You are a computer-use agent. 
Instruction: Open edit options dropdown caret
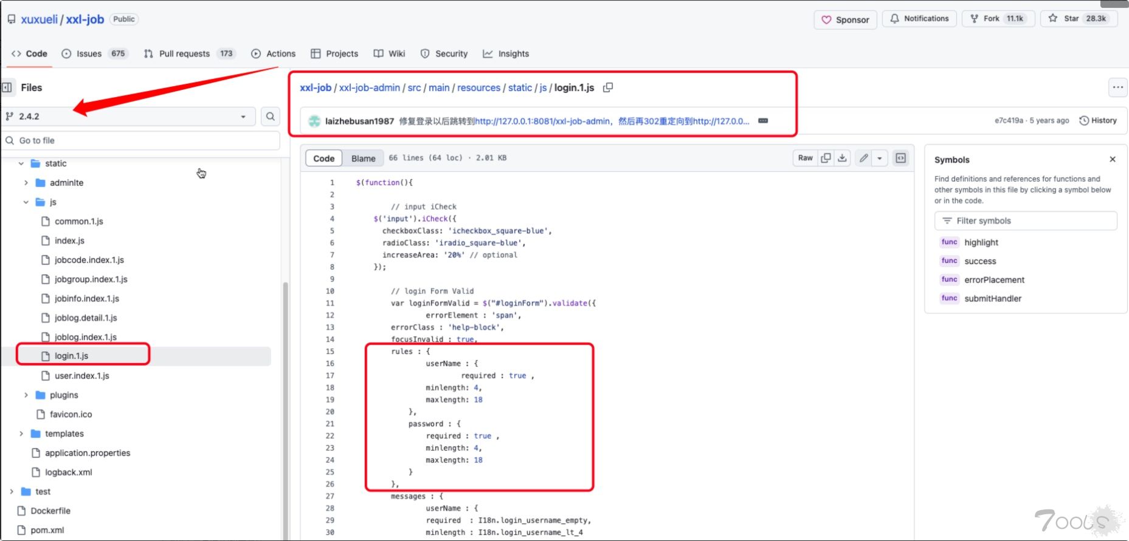(x=880, y=158)
